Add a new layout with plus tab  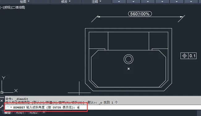click(44, 112)
